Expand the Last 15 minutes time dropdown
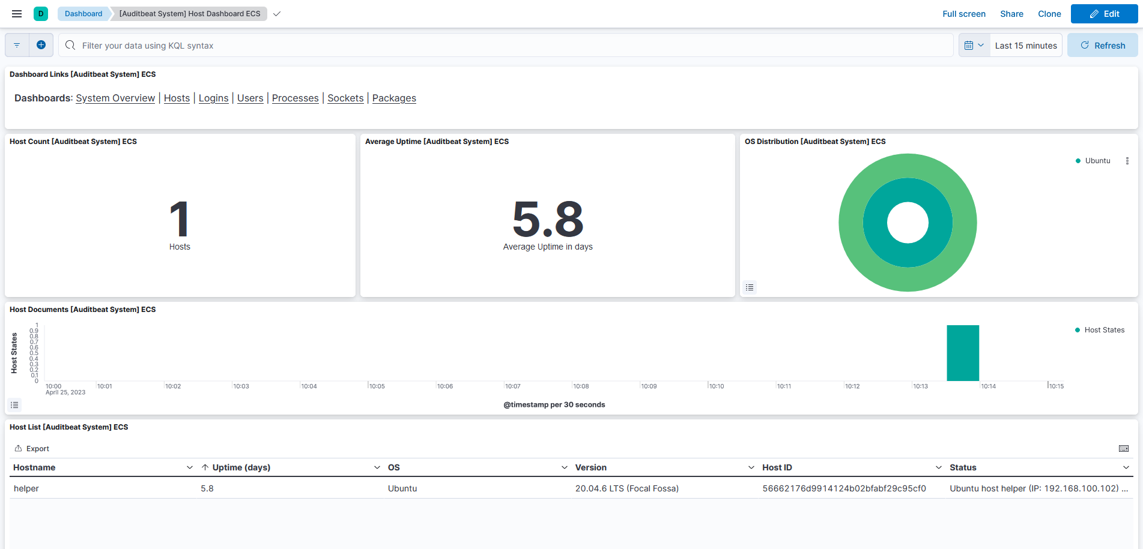 coord(1025,45)
